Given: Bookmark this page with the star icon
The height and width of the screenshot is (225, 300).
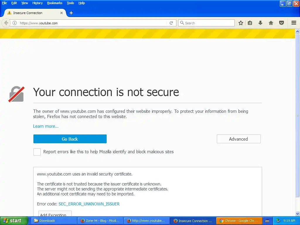Looking at the screenshot, I should click(x=241, y=23).
